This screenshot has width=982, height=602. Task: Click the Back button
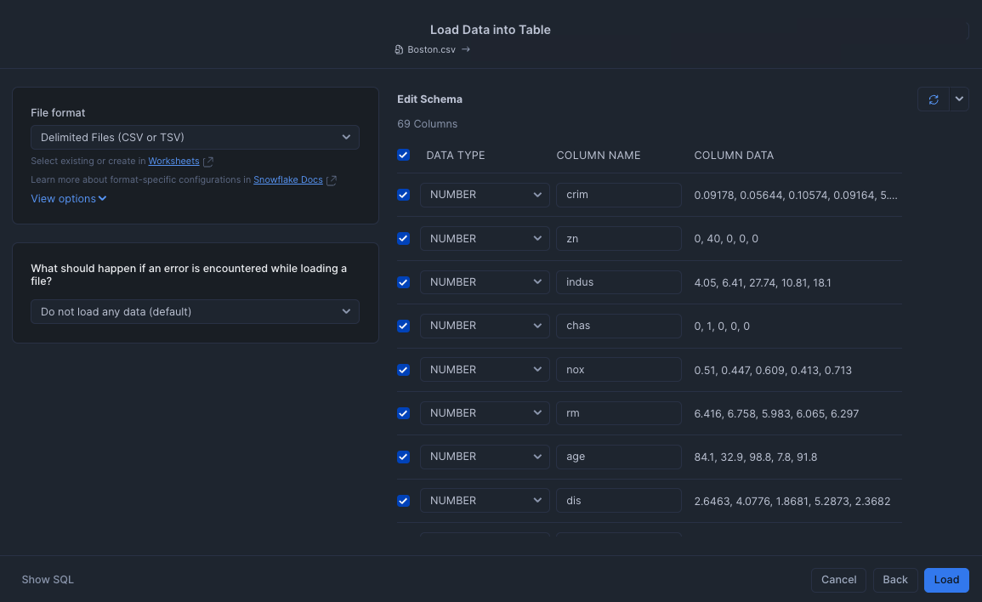894,579
